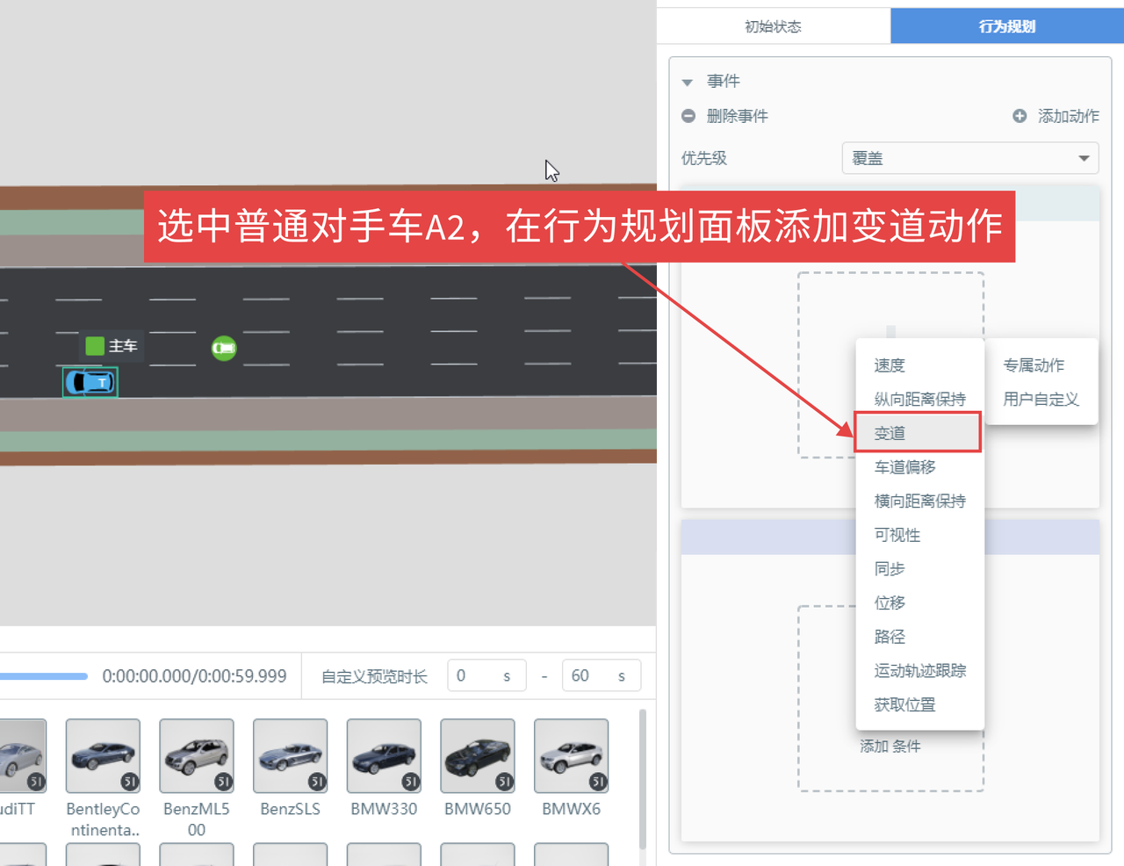Open the 行为规划 tab

1006,26
